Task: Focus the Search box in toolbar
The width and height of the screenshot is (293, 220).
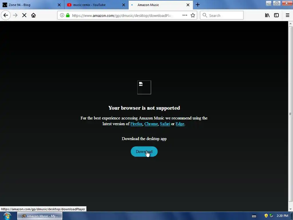Action: coord(222,15)
